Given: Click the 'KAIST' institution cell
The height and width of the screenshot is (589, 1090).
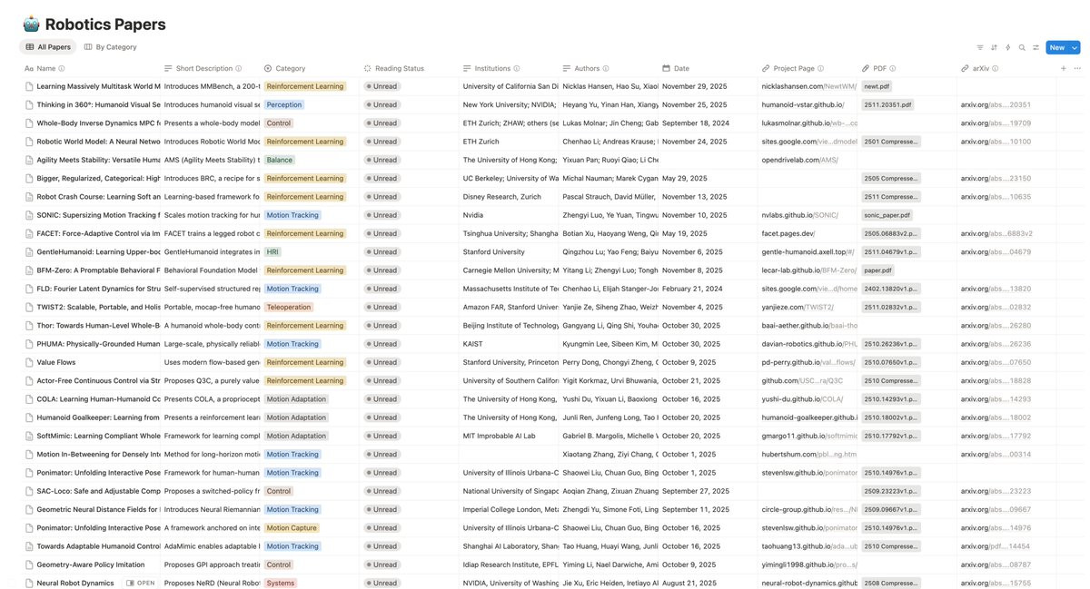Looking at the screenshot, I should point(473,344).
